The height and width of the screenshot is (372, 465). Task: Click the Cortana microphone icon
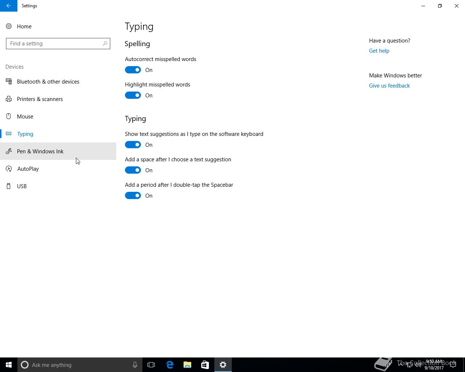(x=135, y=365)
